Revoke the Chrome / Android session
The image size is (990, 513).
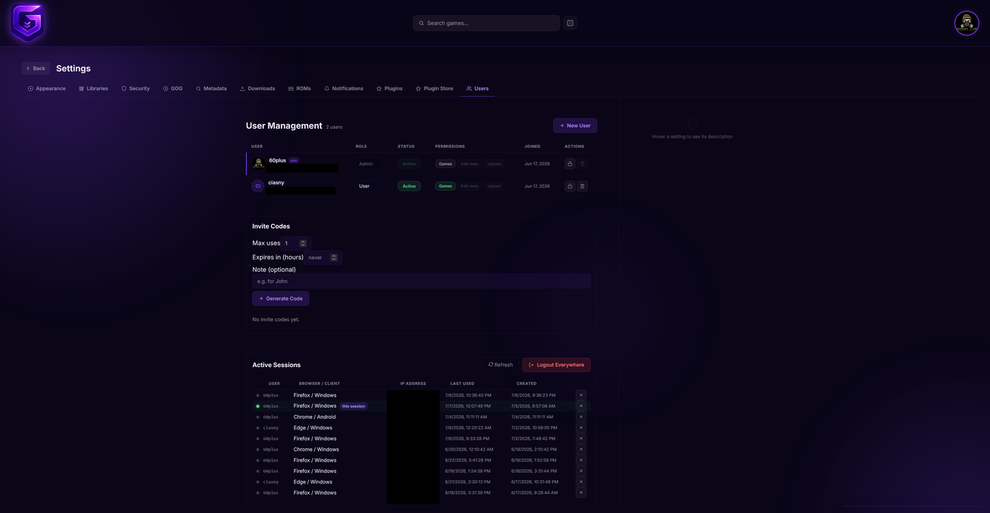(581, 416)
